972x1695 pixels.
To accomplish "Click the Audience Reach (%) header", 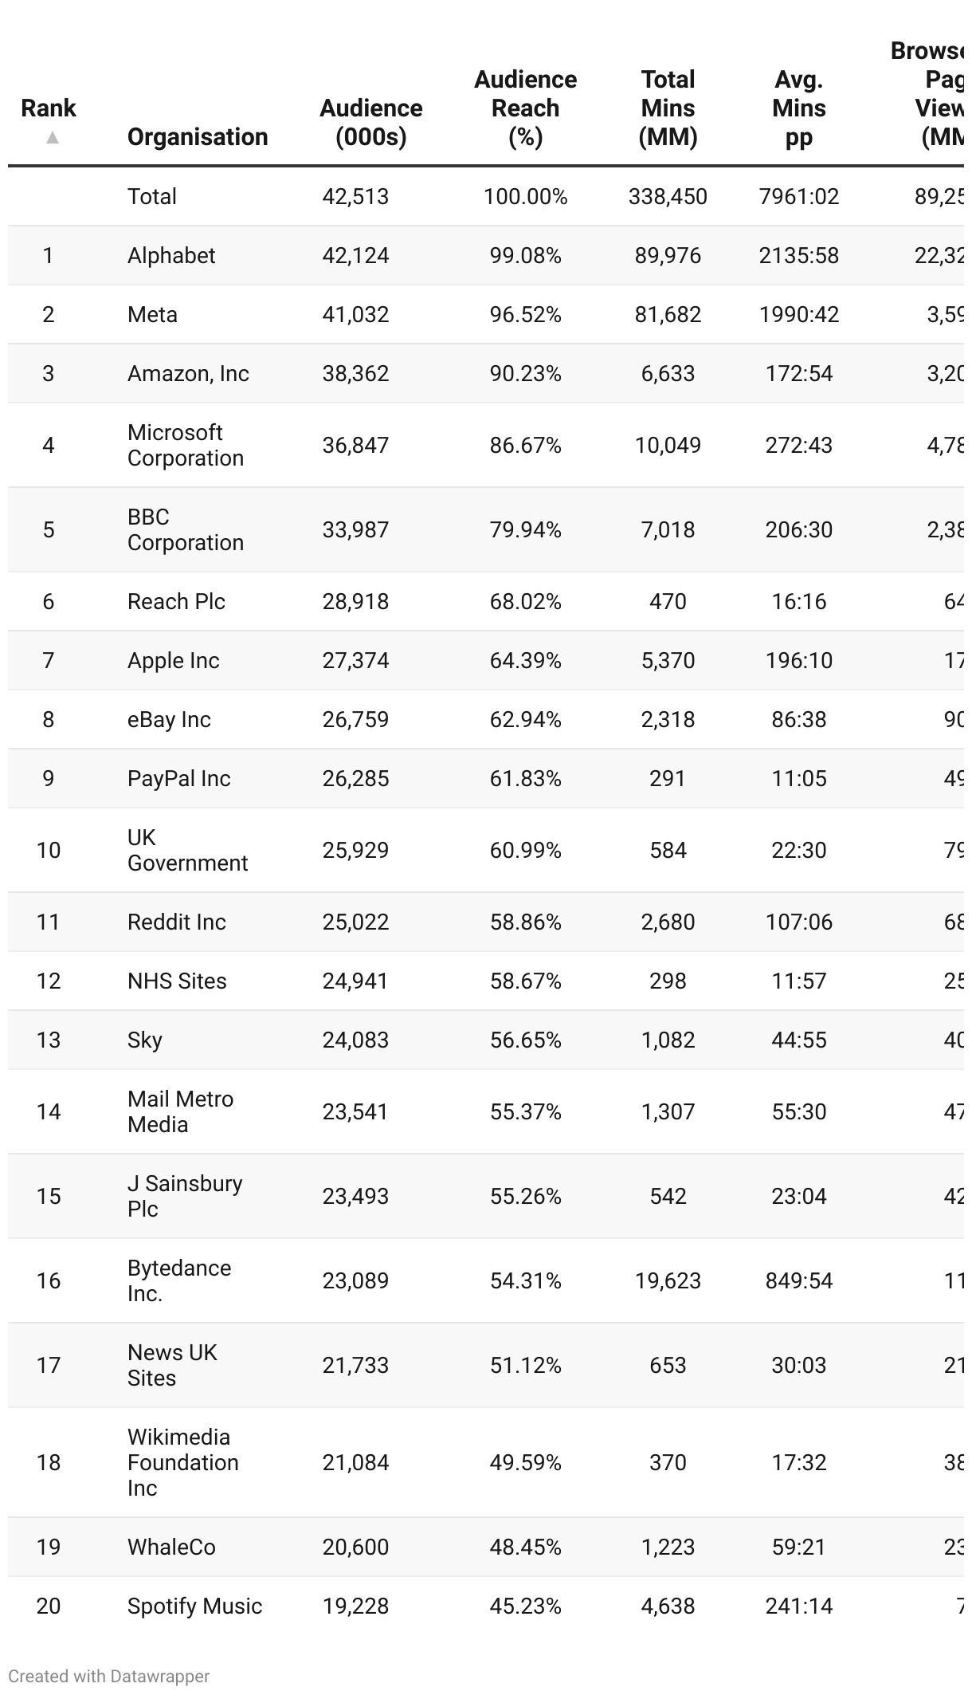I will tap(525, 108).
